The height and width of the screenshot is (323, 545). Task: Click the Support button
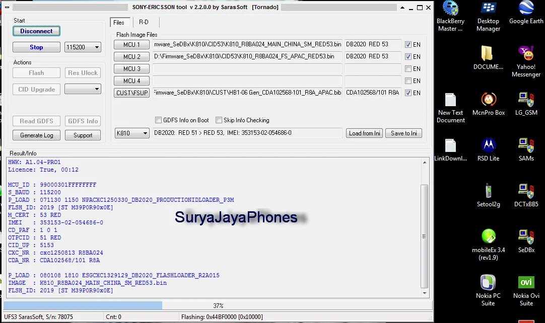[x=83, y=135]
